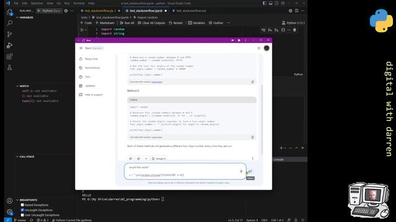Click the Google it button

pos(159,158)
